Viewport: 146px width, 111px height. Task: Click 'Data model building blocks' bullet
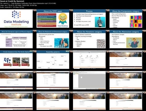(x=119, y=14)
